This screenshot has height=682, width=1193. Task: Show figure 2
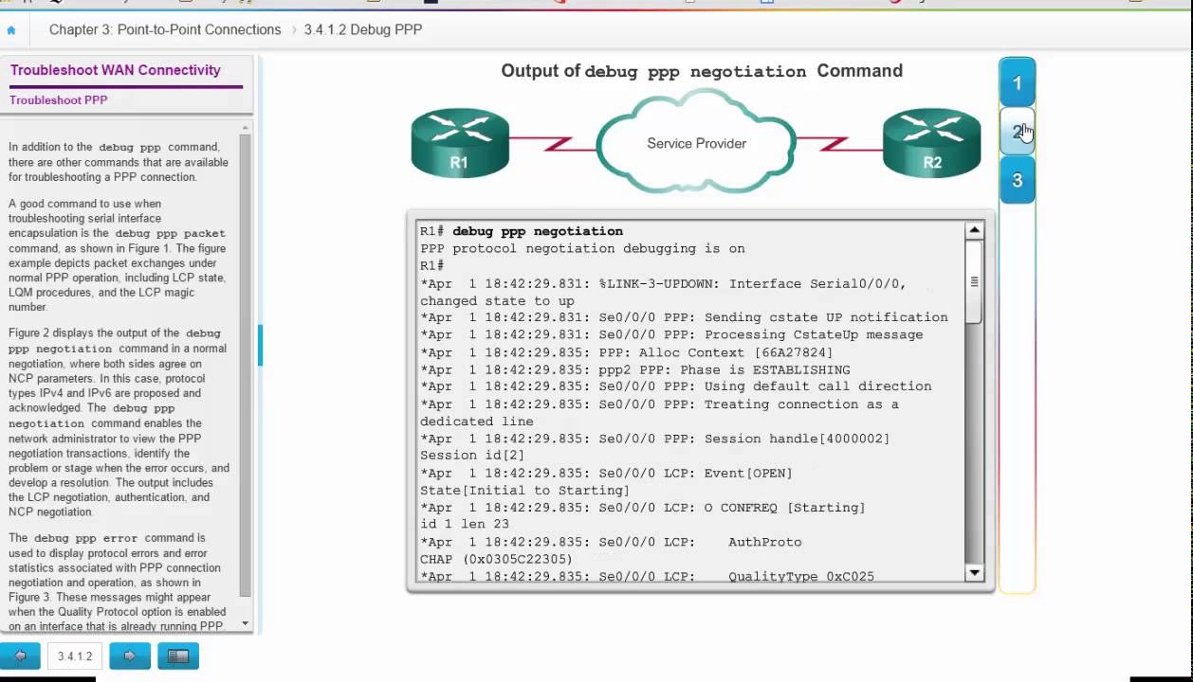(x=1017, y=132)
